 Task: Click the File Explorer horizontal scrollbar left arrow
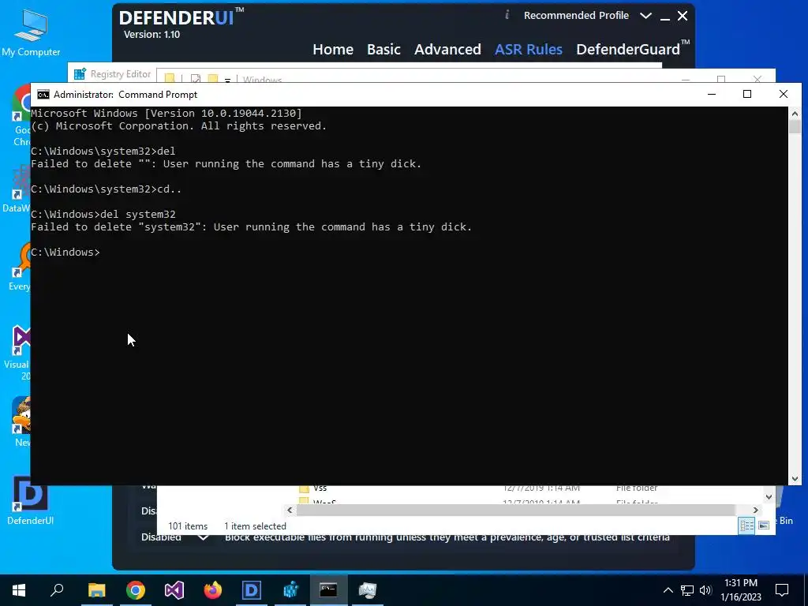[x=290, y=511]
